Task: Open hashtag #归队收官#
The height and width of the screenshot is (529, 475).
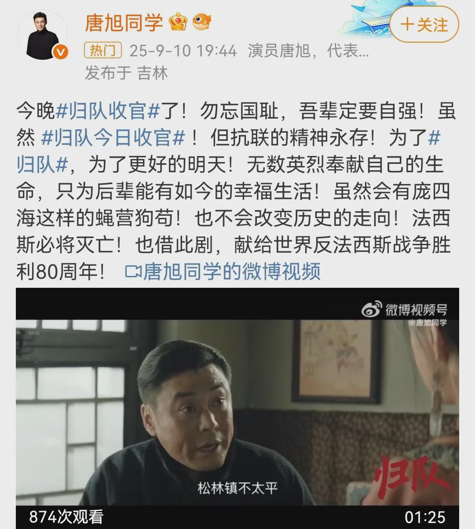Action: (107, 111)
